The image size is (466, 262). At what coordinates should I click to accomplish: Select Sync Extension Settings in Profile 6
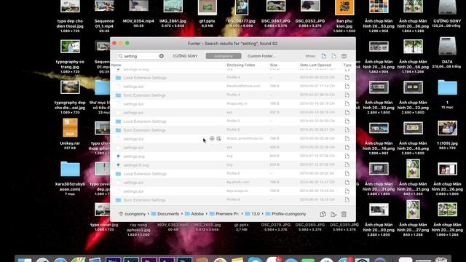point(233,200)
